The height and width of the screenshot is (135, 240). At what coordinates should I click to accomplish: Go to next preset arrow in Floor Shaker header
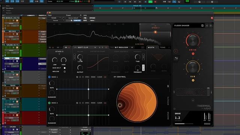point(211,25)
